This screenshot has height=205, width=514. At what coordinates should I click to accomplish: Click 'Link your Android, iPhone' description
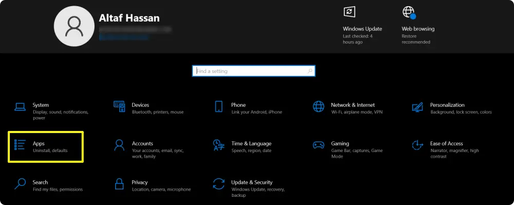pyautogui.click(x=256, y=112)
